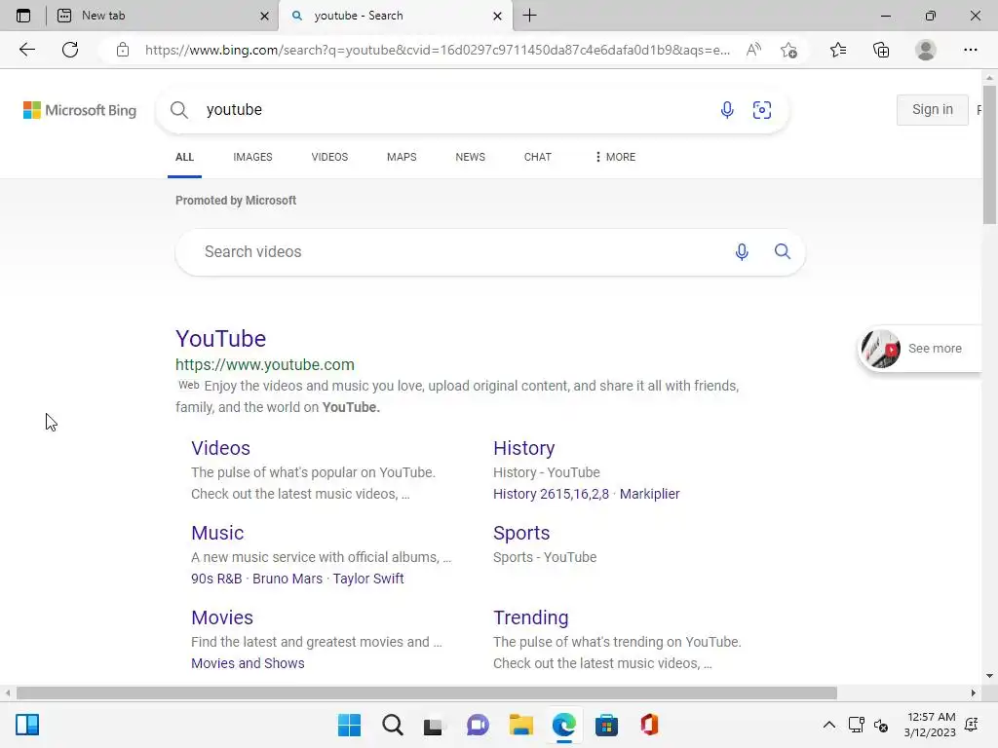Open the See more thumbnail card

(918, 349)
